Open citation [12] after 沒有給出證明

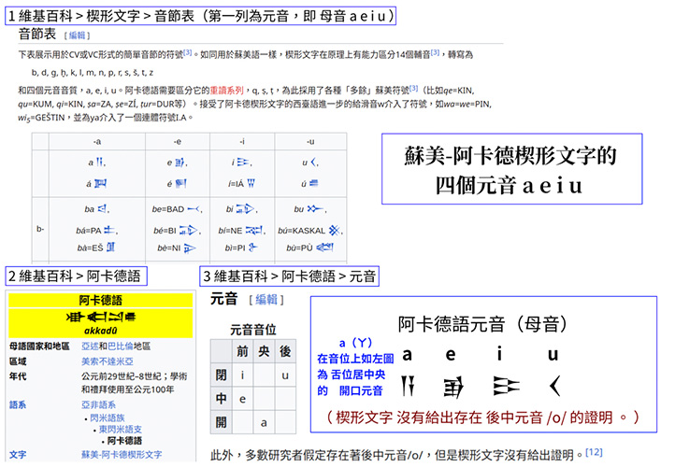coord(594,452)
